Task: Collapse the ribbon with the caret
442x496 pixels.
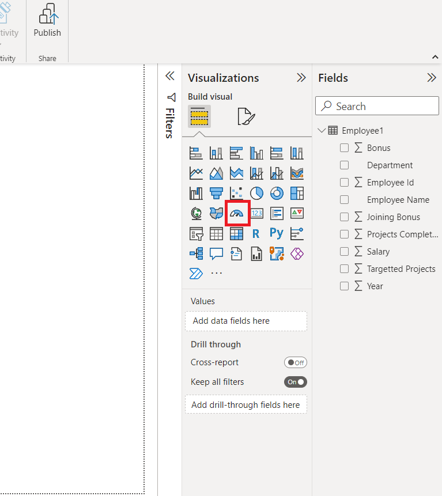Action: (435, 57)
